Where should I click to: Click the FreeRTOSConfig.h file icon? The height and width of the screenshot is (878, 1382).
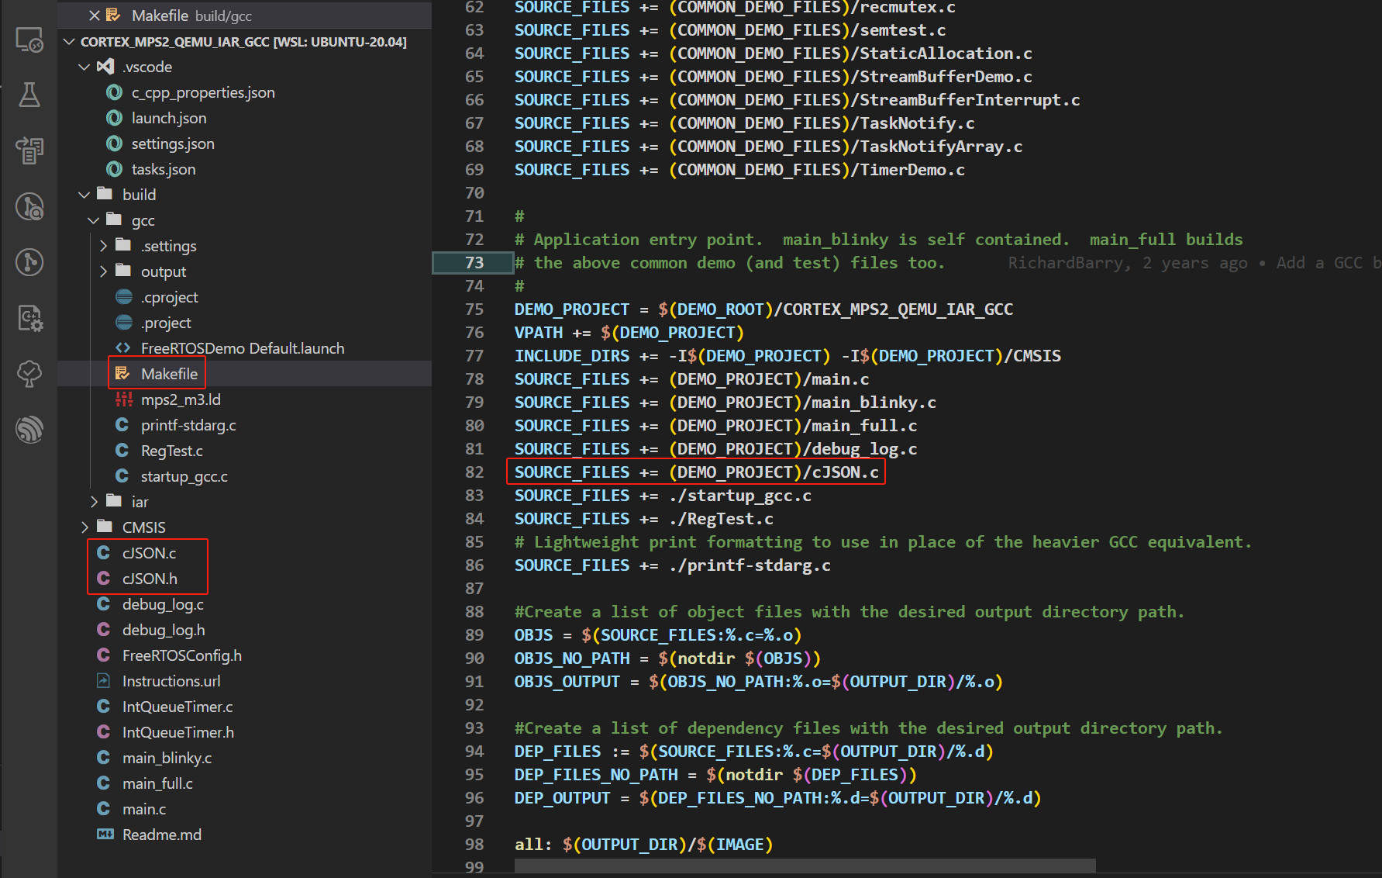tap(104, 655)
